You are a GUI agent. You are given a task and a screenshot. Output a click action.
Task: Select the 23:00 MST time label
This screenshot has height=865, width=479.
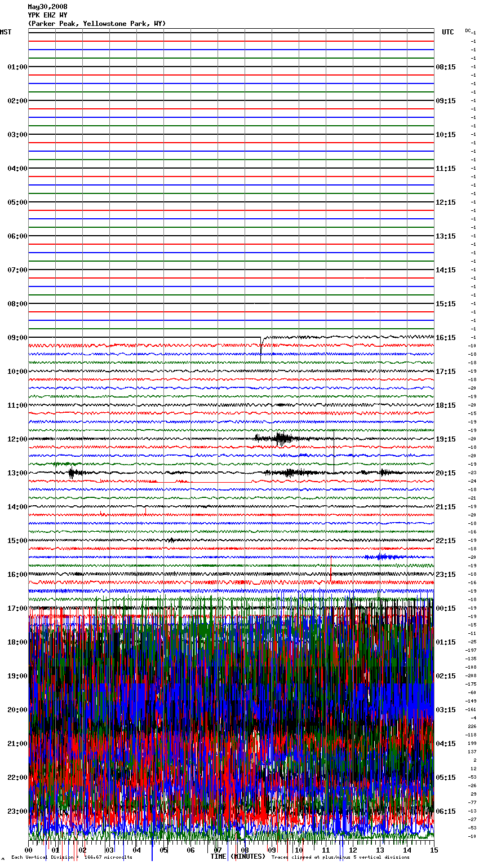click(x=17, y=811)
